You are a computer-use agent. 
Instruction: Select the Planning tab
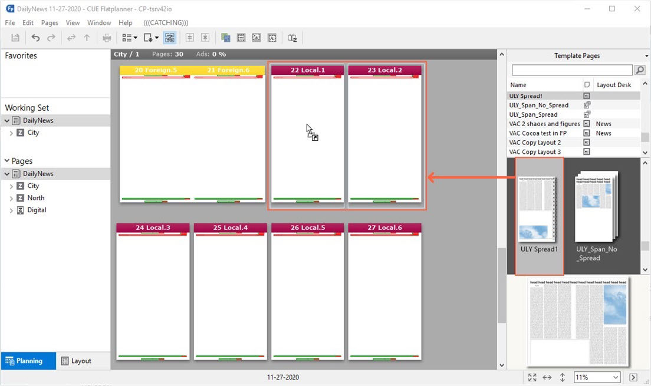click(28, 361)
